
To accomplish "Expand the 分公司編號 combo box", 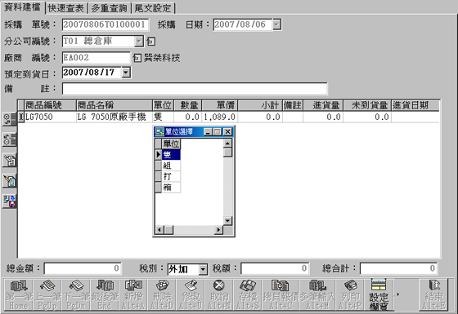I will 139,42.
